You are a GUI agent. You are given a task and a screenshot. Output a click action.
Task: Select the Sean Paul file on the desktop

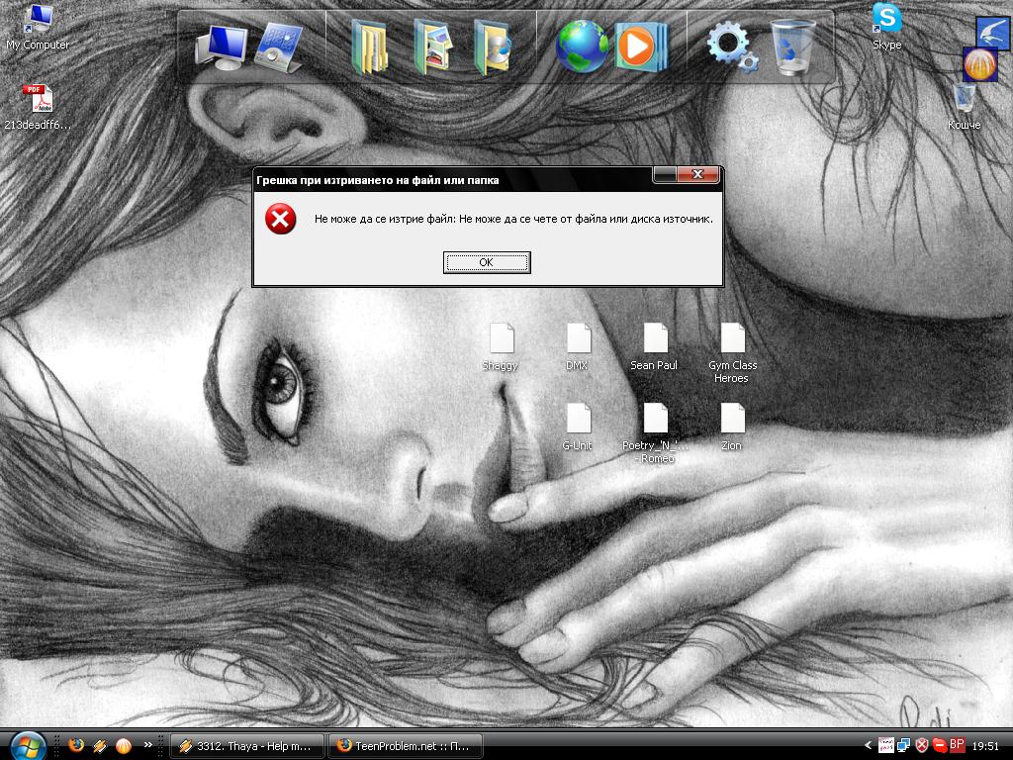coord(654,347)
